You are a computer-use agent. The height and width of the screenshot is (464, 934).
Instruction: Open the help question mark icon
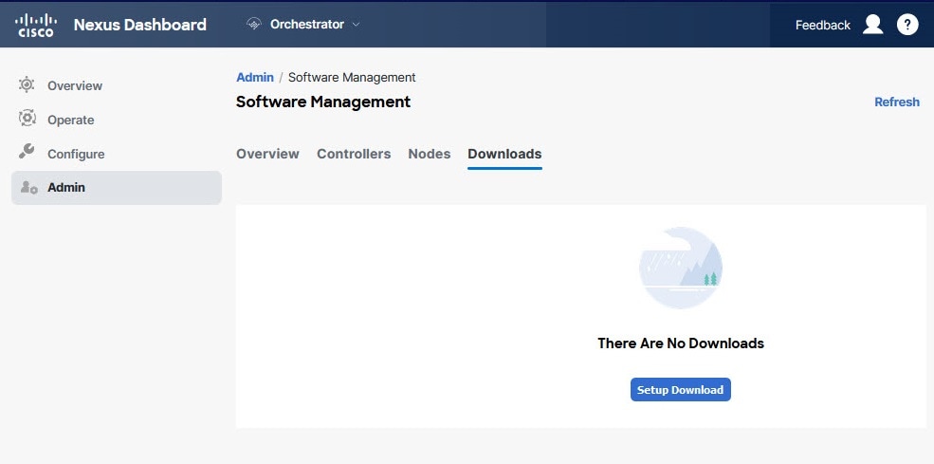pos(907,25)
